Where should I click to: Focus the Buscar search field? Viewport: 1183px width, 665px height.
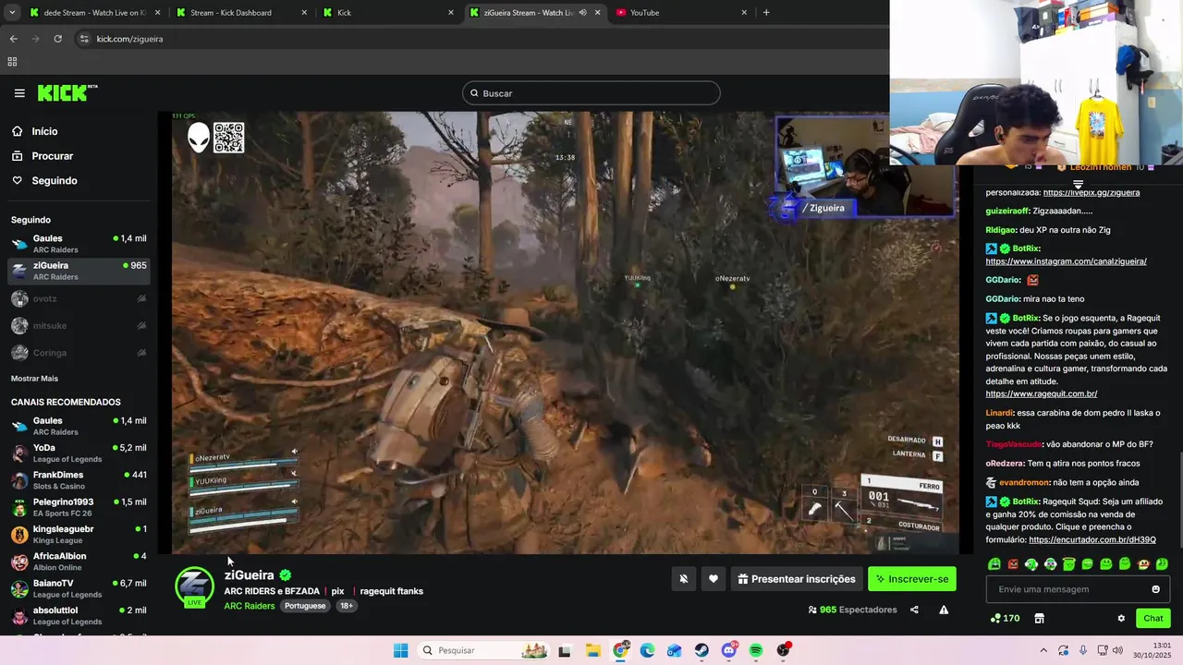point(591,93)
